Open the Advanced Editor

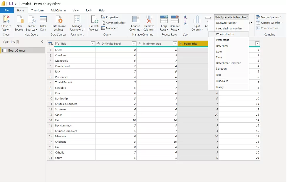tap(113, 23)
